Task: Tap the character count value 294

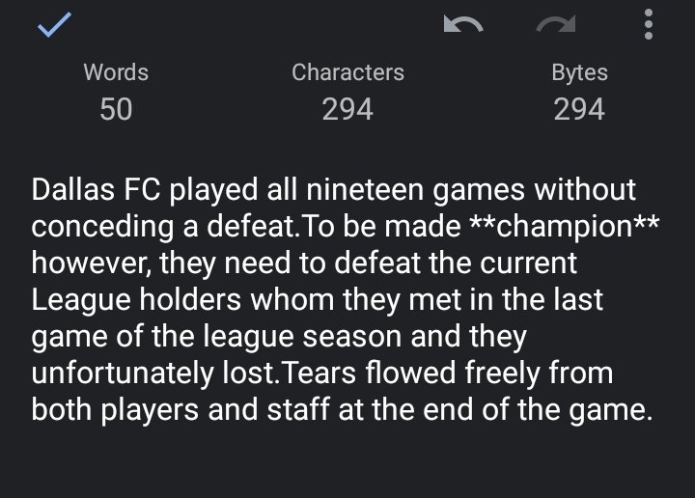Action: (x=347, y=109)
